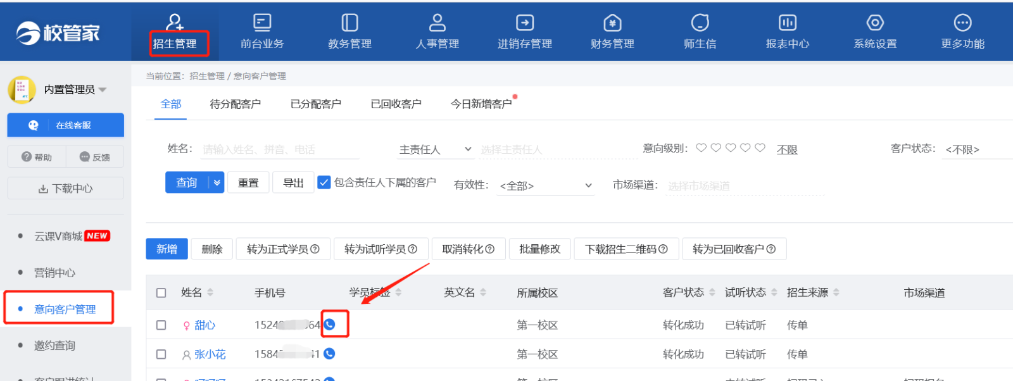Check the row checkbox for 甜心

pos(161,325)
